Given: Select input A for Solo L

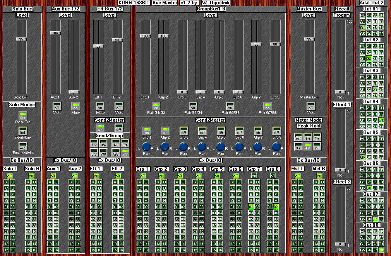Looking at the screenshot, I should (x=6, y=182).
